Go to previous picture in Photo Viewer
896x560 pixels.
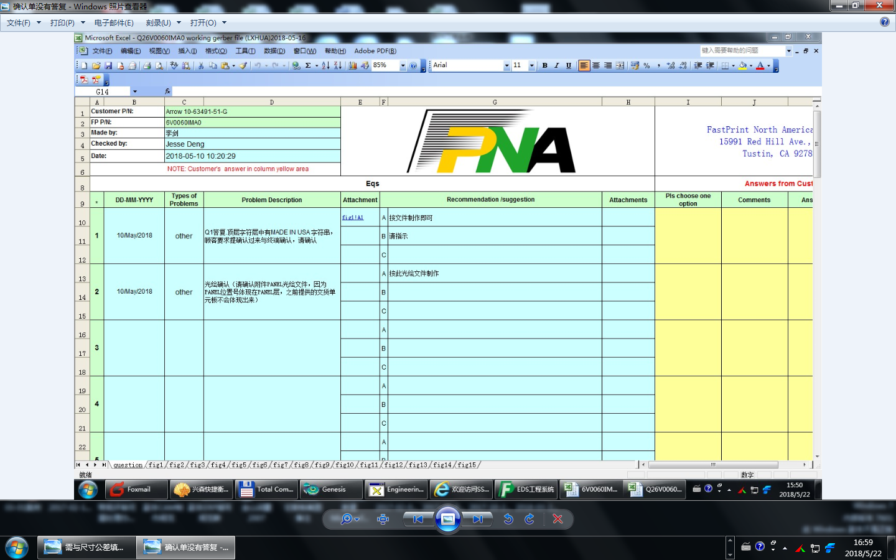click(x=418, y=519)
